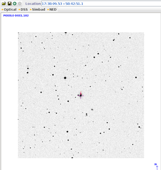Click the greyed-out forward arrow icon
The height and width of the screenshot is (170, 161).
point(20,4)
